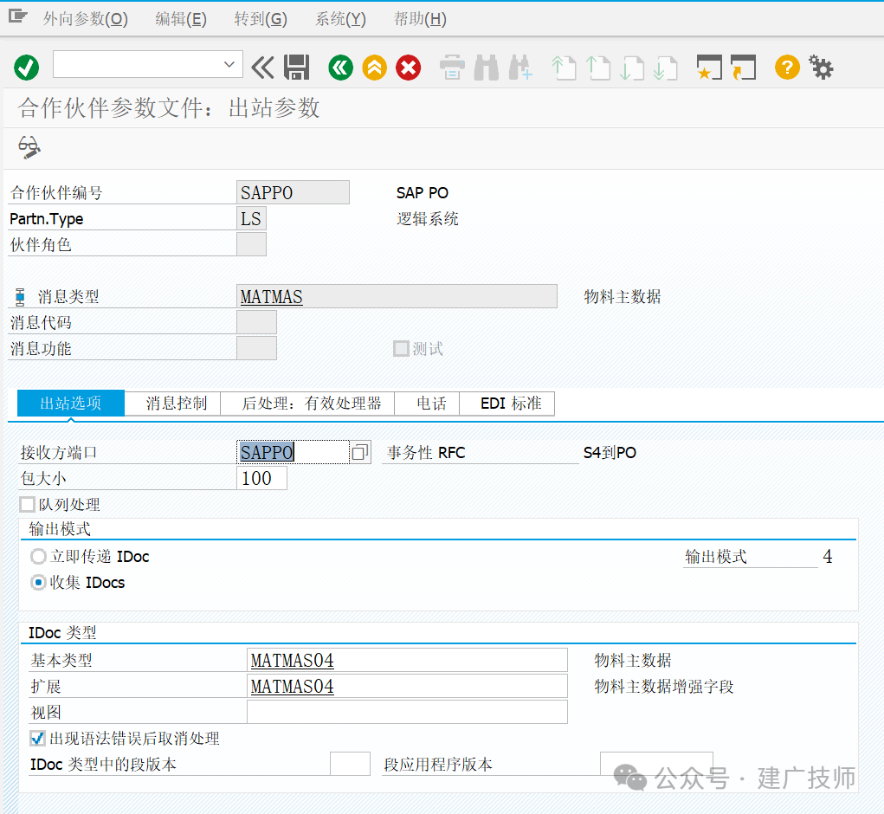Image resolution: width=884 pixels, height=814 pixels.
Task: Click the 逻辑系统 text
Action: pos(428,219)
